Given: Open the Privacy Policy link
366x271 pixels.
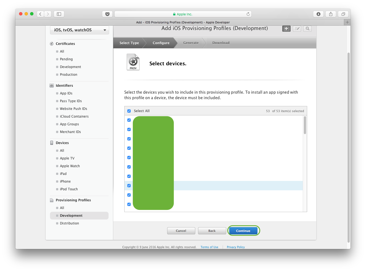Looking at the screenshot, I should [236, 247].
